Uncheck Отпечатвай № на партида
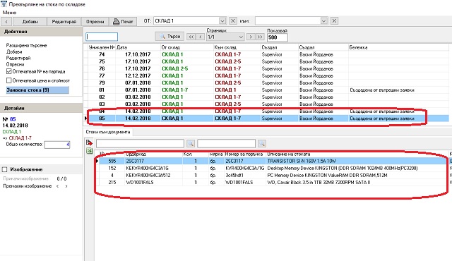Viewport: 452px width, 261px height. pos(9,71)
